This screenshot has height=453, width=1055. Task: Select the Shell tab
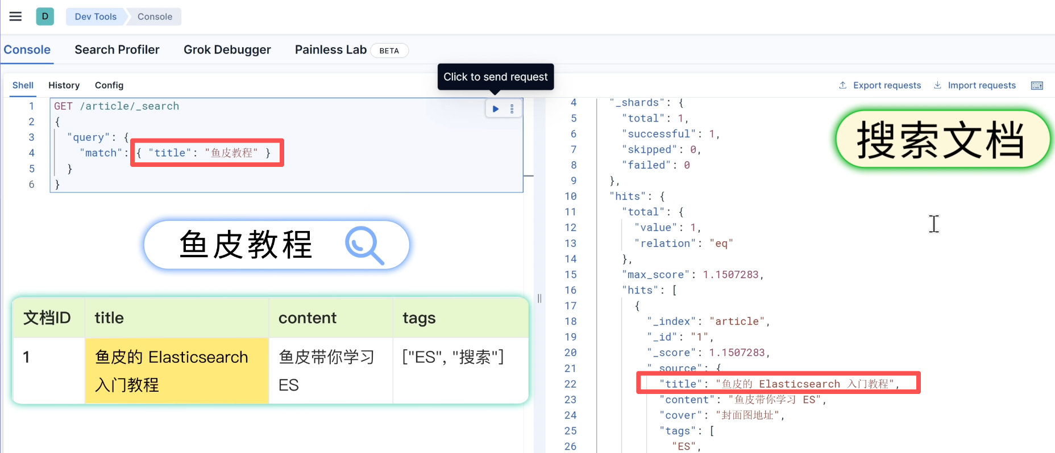coord(23,85)
